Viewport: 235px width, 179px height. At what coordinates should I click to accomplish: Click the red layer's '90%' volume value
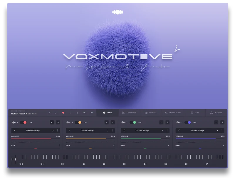pos(58,136)
